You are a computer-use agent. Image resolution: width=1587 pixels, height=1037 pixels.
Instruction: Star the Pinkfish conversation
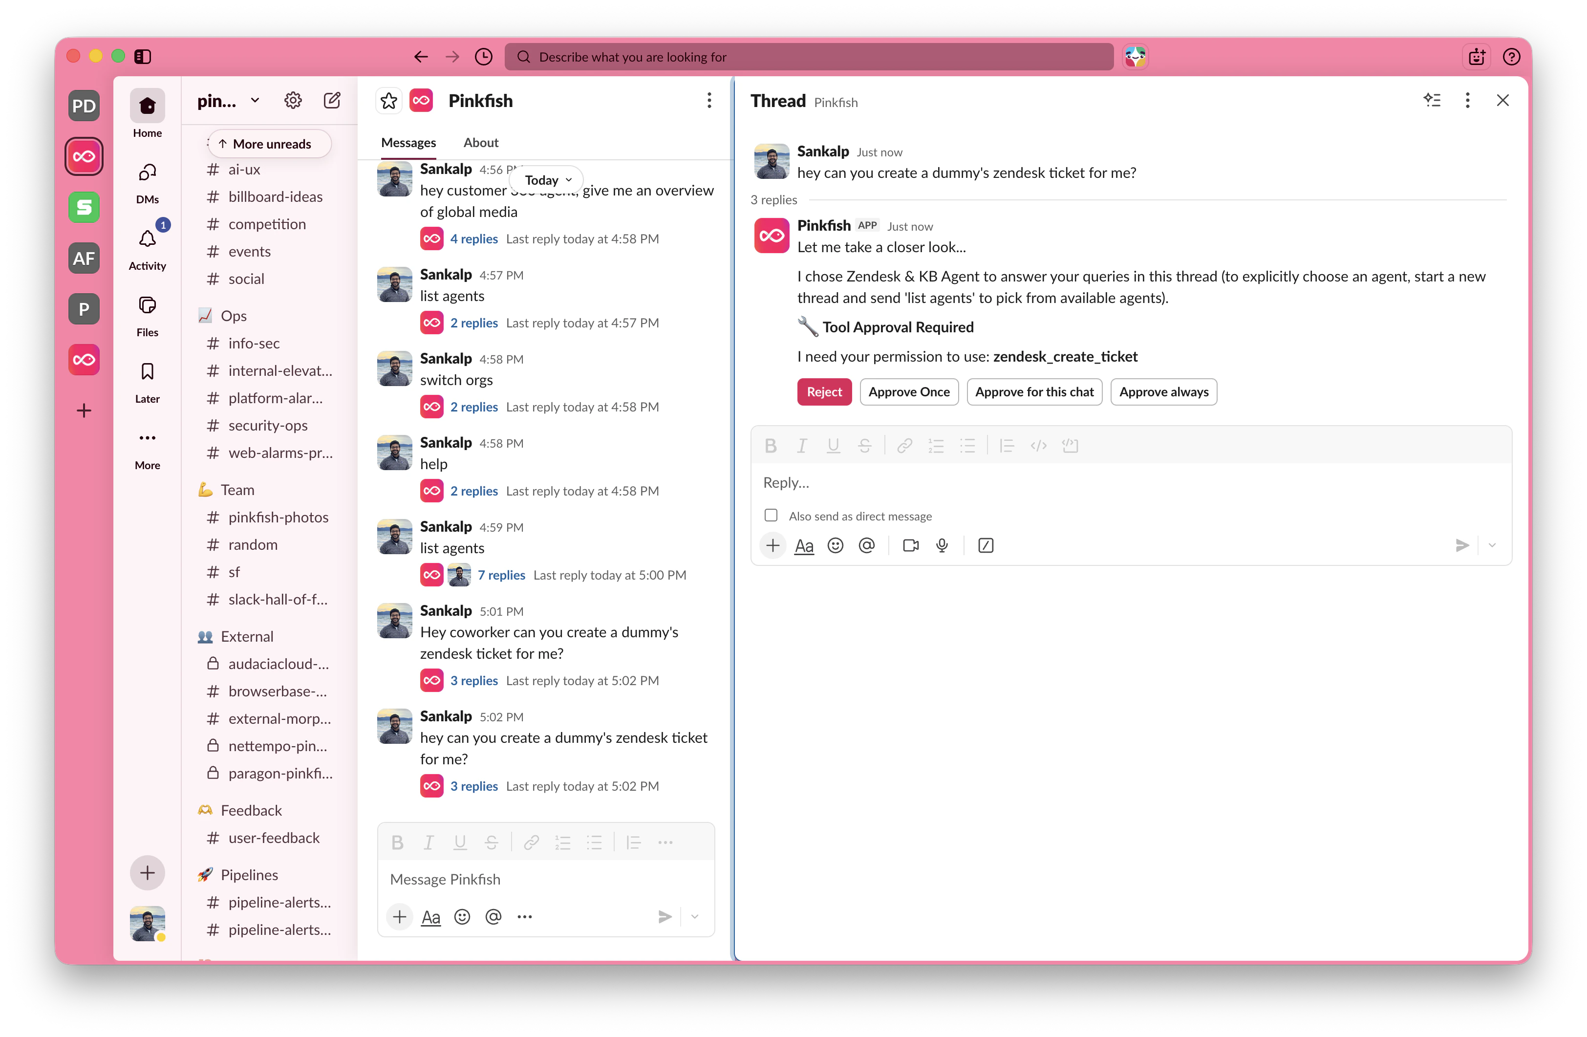click(389, 101)
